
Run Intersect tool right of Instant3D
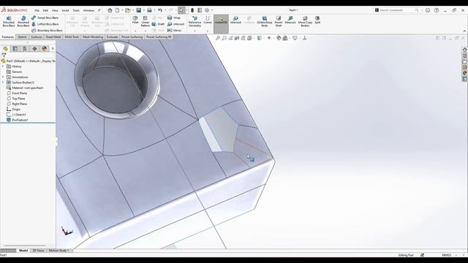[x=235, y=20]
